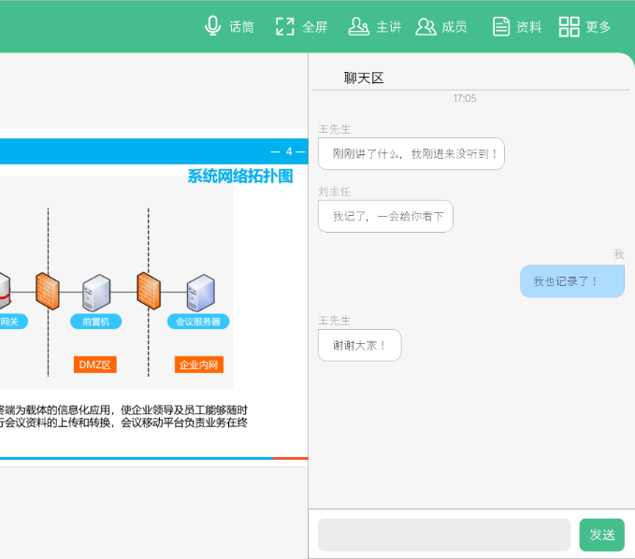Click the chat message input field

tap(444, 535)
